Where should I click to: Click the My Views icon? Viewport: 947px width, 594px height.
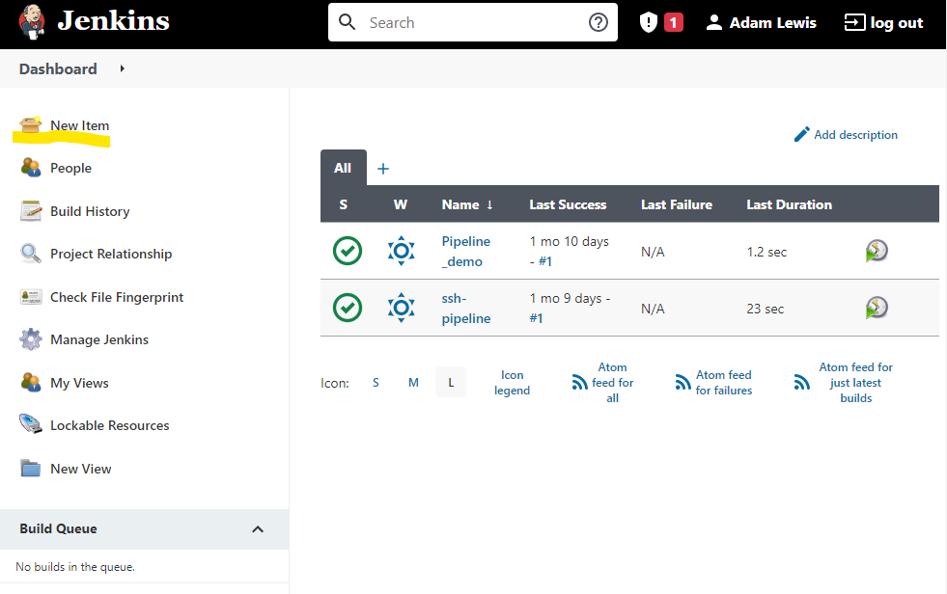pos(30,382)
